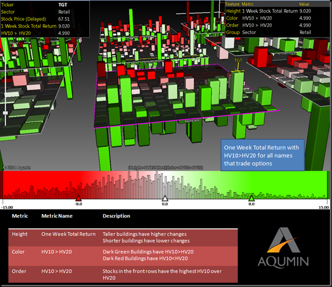Select the TGT building label in Retail
Screen dimensions: 332x287
coord(238,60)
